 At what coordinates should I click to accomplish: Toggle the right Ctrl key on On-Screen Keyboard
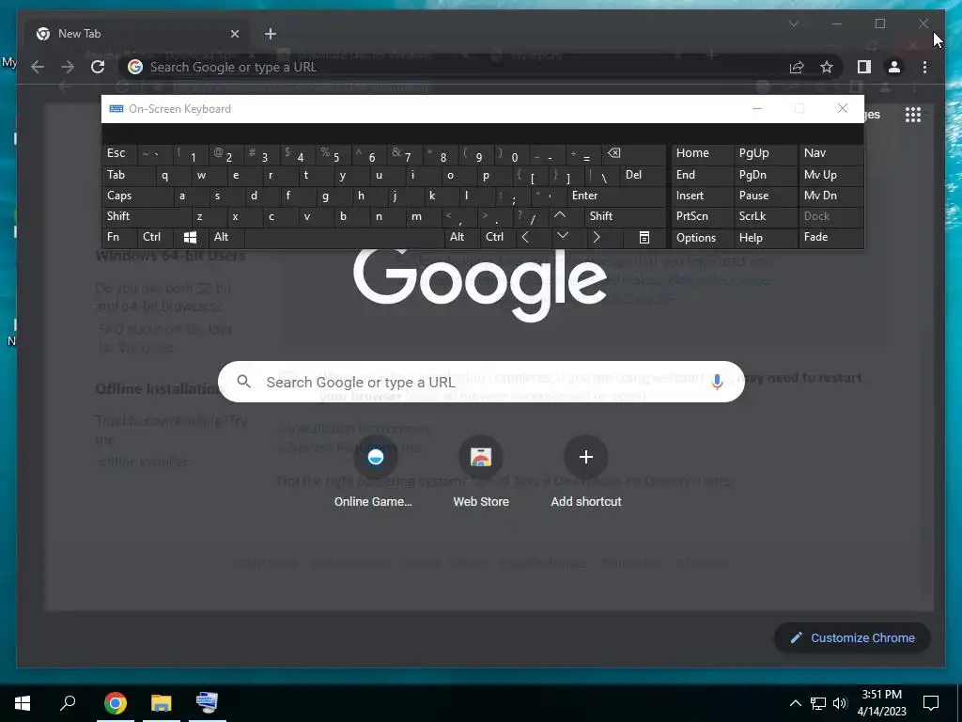pyautogui.click(x=496, y=237)
